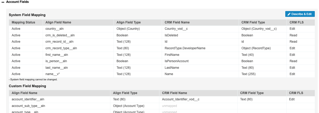The height and width of the screenshot is (113, 319).
Task: Select the Country_vod__c CRM field cell
Action: [176, 29]
